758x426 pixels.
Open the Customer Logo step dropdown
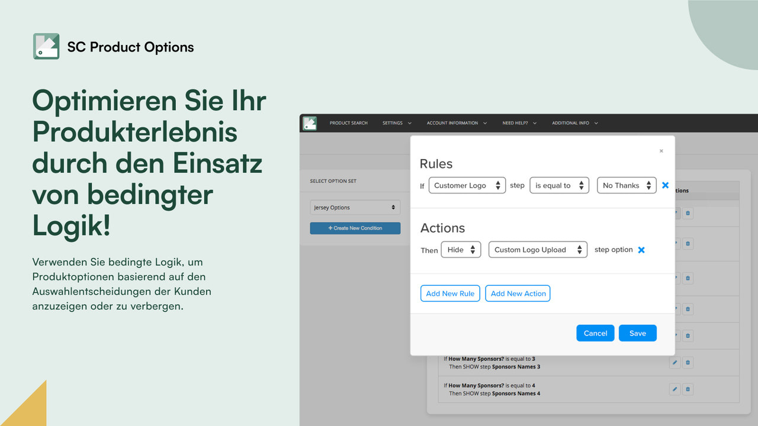pos(467,185)
